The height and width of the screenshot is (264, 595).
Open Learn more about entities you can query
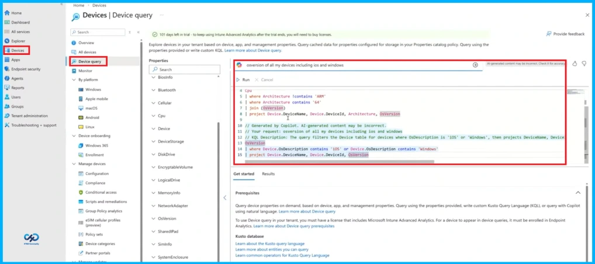click(272, 249)
